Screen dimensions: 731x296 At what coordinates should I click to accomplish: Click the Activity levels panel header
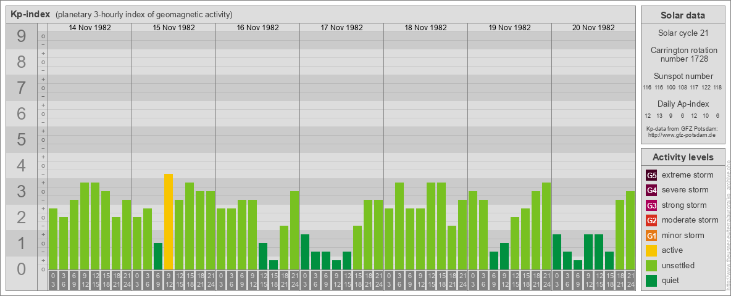(682, 157)
